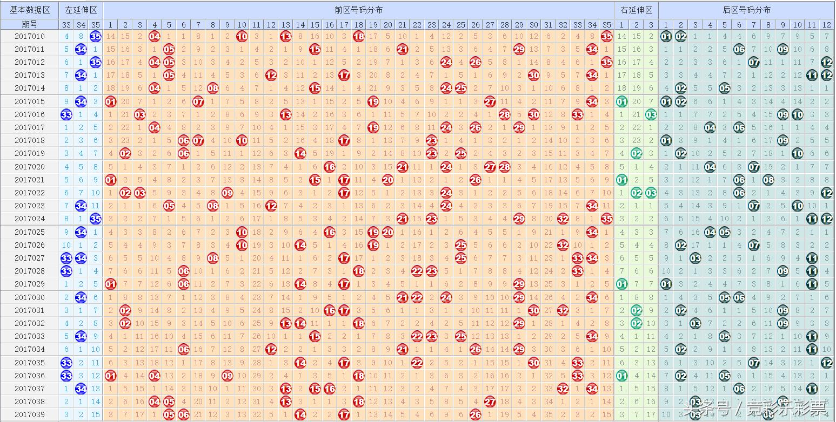Select red ball 29 in row 2017029
The width and height of the screenshot is (836, 422).
point(519,284)
